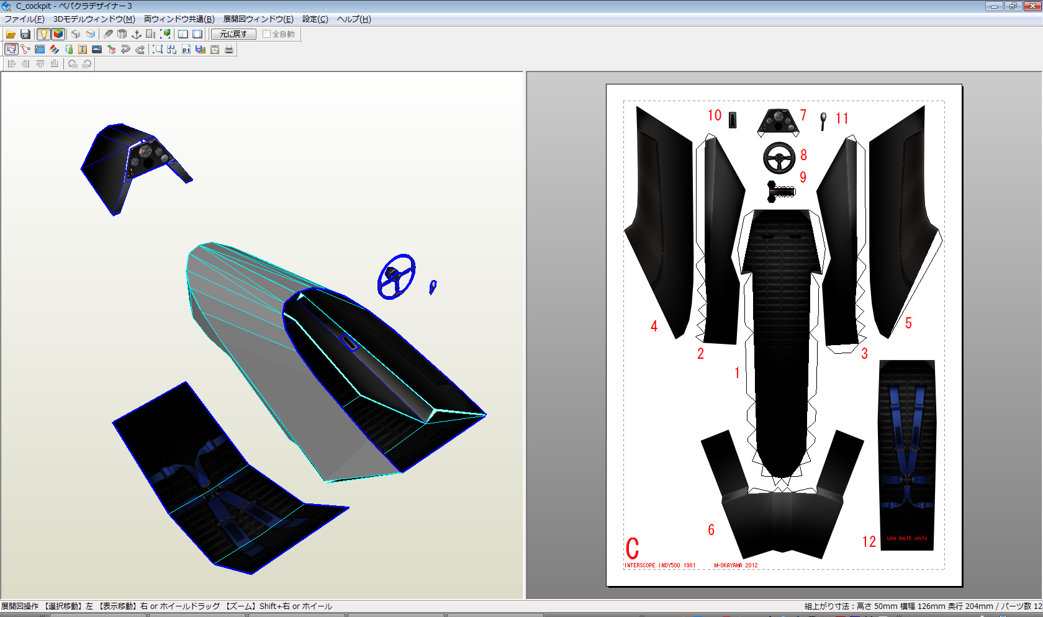The width and height of the screenshot is (1043, 617).
Task: Click the align left icon
Action: click(x=11, y=64)
